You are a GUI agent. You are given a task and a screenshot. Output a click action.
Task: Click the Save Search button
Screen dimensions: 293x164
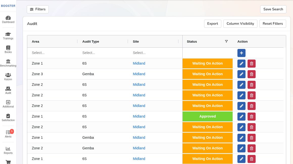pos(273,9)
